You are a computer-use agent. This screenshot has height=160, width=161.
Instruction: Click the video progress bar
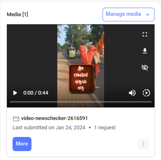tap(81, 102)
